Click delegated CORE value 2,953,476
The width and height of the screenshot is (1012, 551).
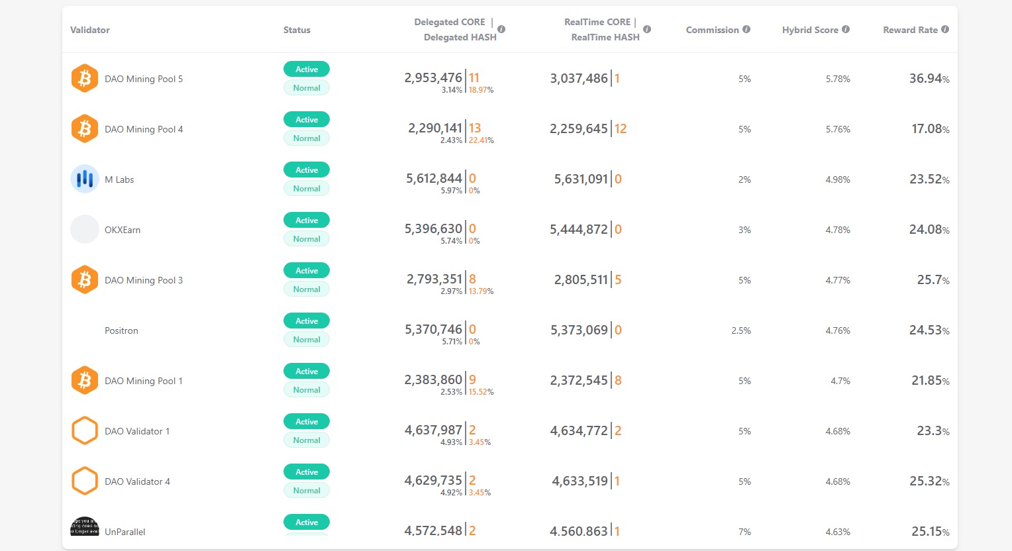[433, 78]
